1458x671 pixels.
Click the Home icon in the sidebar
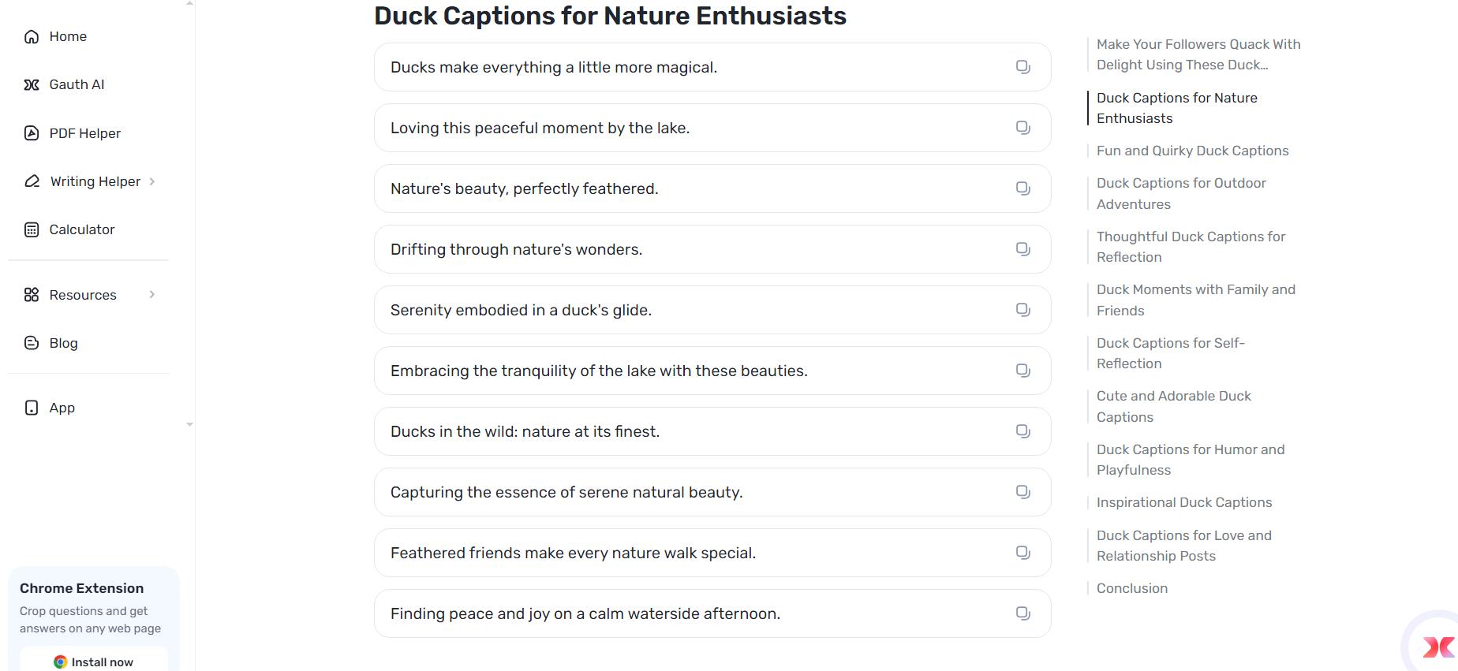pos(31,36)
